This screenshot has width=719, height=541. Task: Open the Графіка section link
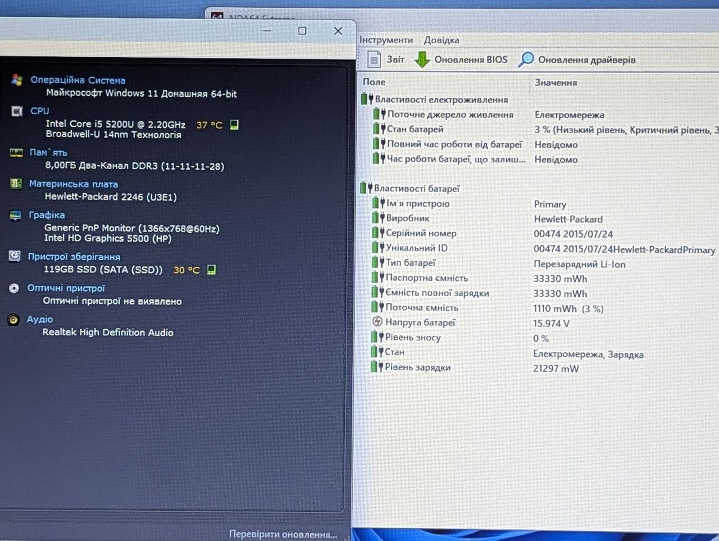[x=47, y=215]
